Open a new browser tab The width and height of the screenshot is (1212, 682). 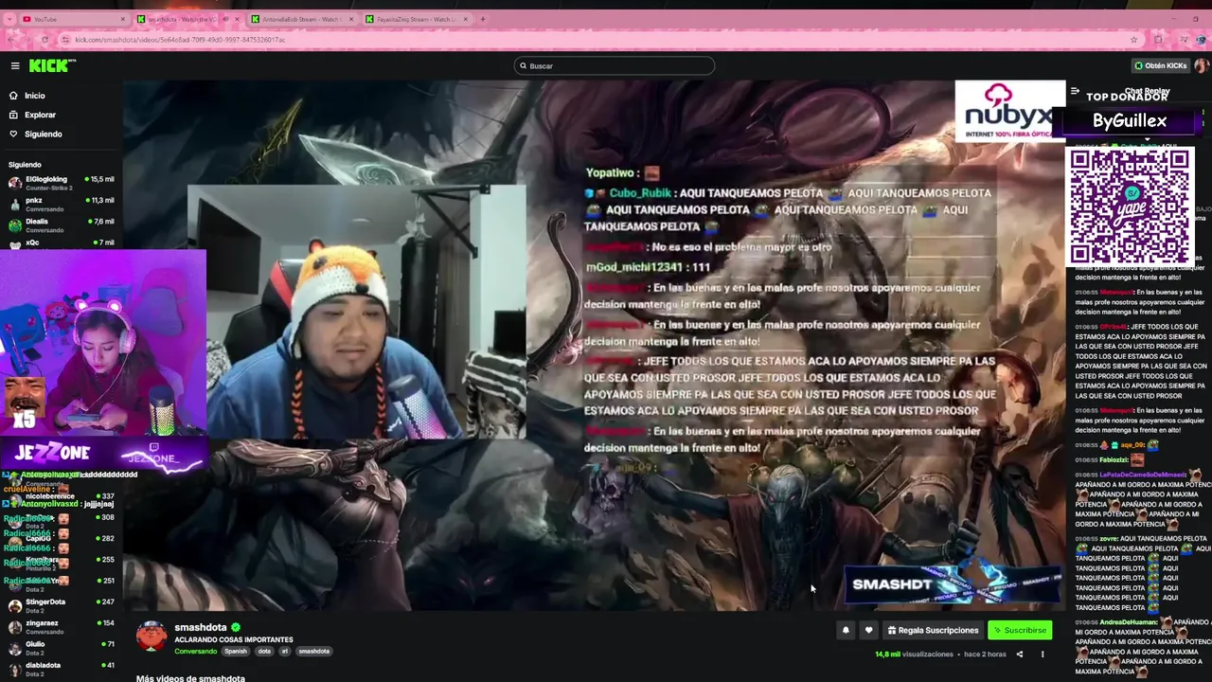click(483, 19)
